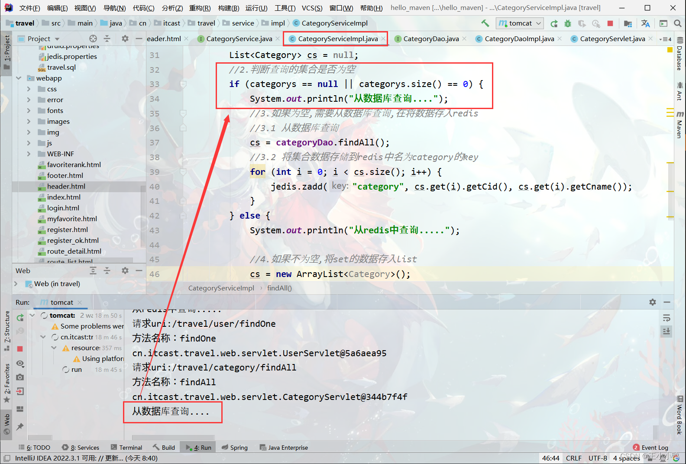This screenshot has width=686, height=464.
Task: Collapse the webapp folder
Action: [x=18, y=78]
